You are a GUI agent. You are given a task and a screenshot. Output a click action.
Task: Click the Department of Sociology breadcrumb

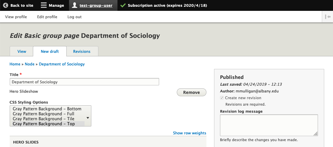[62, 64]
